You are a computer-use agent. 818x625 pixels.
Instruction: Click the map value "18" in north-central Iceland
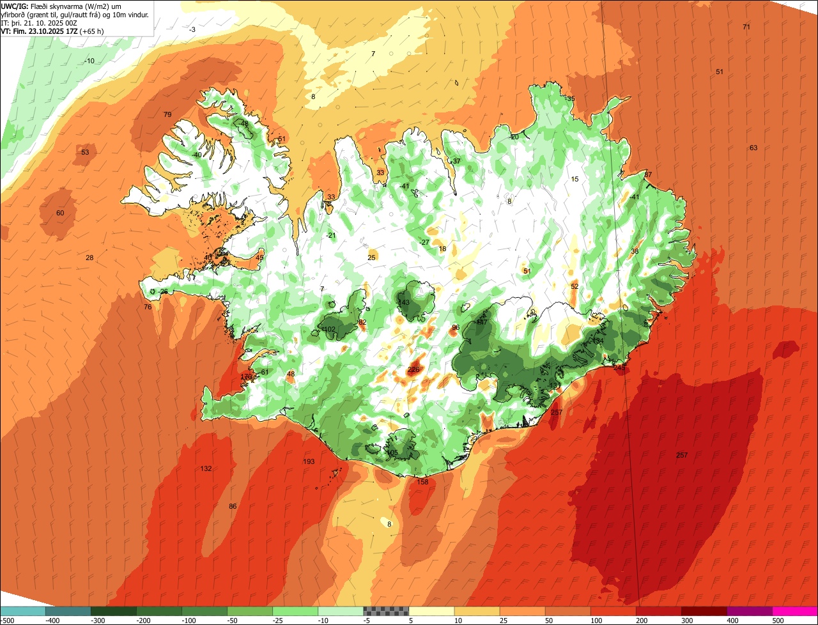coord(442,249)
